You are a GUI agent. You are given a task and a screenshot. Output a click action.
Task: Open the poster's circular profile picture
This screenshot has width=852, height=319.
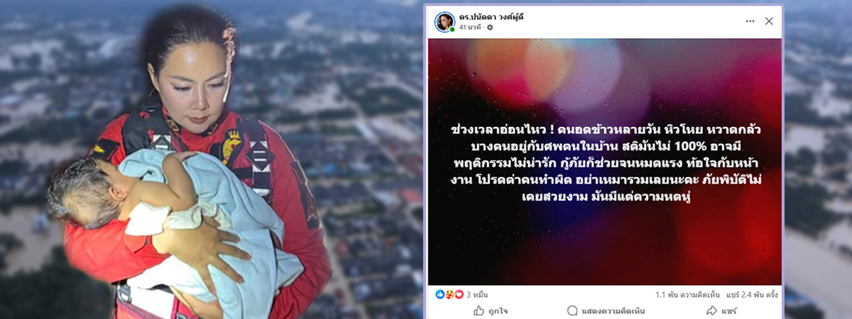pos(444,21)
